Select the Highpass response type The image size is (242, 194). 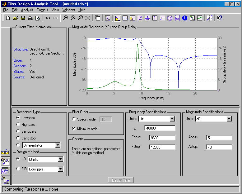(x=18, y=125)
